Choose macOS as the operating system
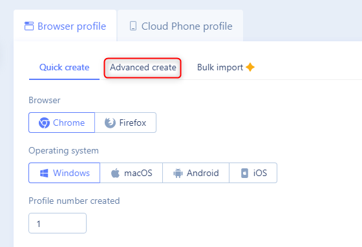This screenshot has height=247, width=362. 131,173
